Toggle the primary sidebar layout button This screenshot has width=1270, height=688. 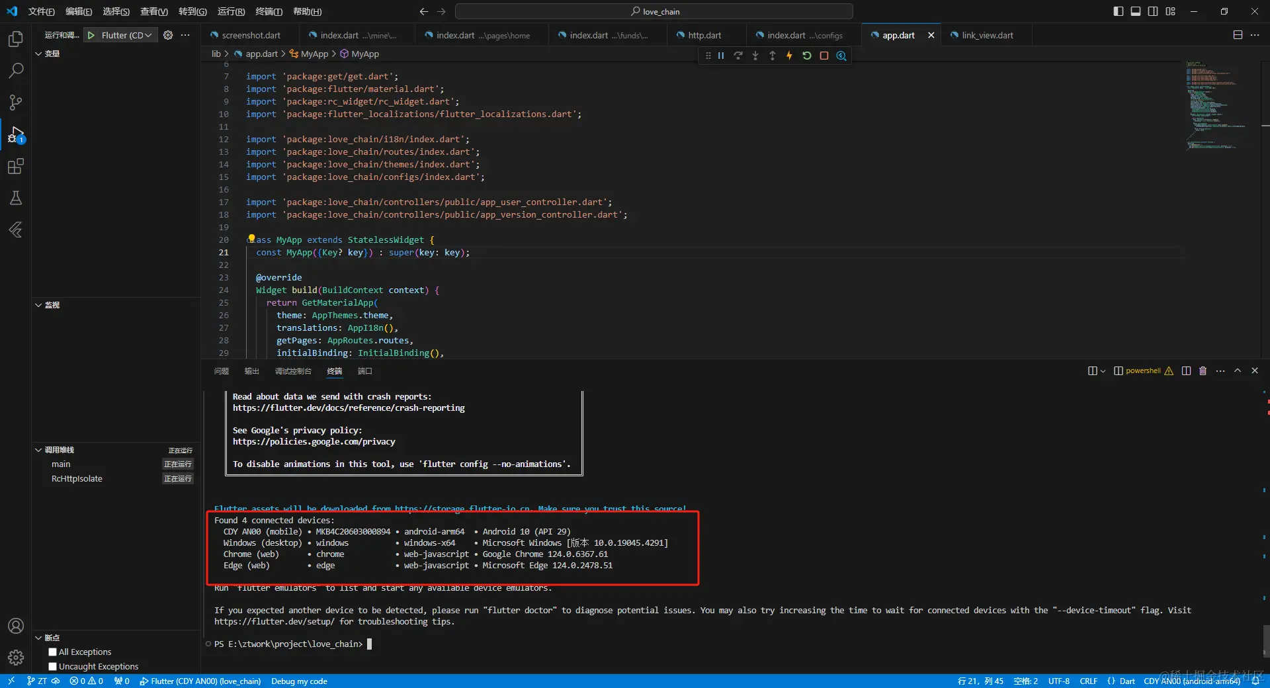1118,11
